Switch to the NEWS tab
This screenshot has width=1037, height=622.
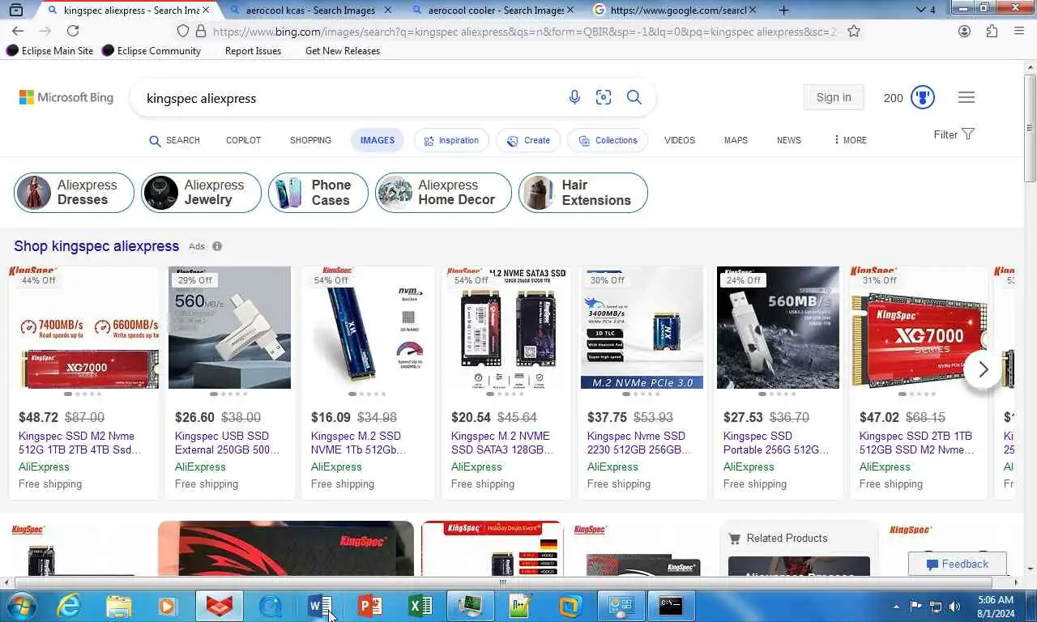pyautogui.click(x=789, y=140)
